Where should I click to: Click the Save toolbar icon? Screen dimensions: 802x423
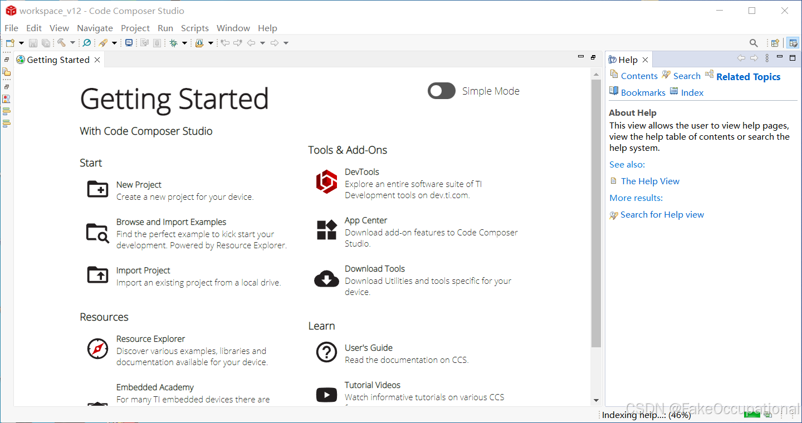(x=33, y=43)
